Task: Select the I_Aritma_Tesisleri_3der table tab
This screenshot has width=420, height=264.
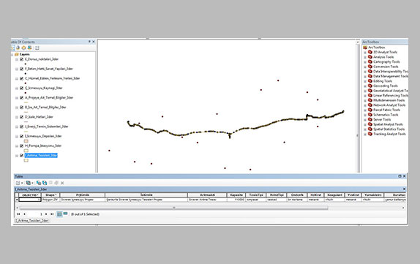Action: click(x=32, y=220)
